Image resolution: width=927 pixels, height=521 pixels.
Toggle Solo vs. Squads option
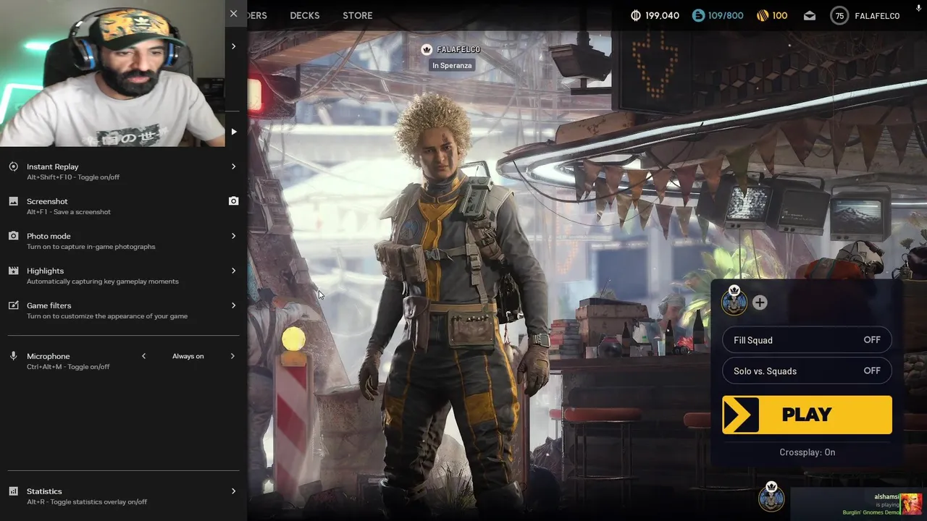pyautogui.click(x=807, y=371)
